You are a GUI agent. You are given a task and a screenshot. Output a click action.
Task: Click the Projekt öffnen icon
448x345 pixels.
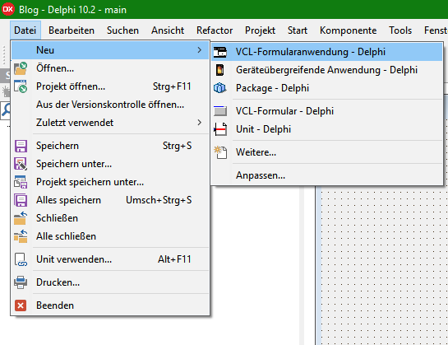click(x=21, y=86)
